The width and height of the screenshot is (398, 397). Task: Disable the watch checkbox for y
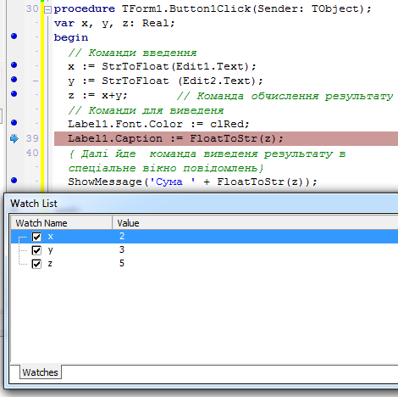point(36,250)
